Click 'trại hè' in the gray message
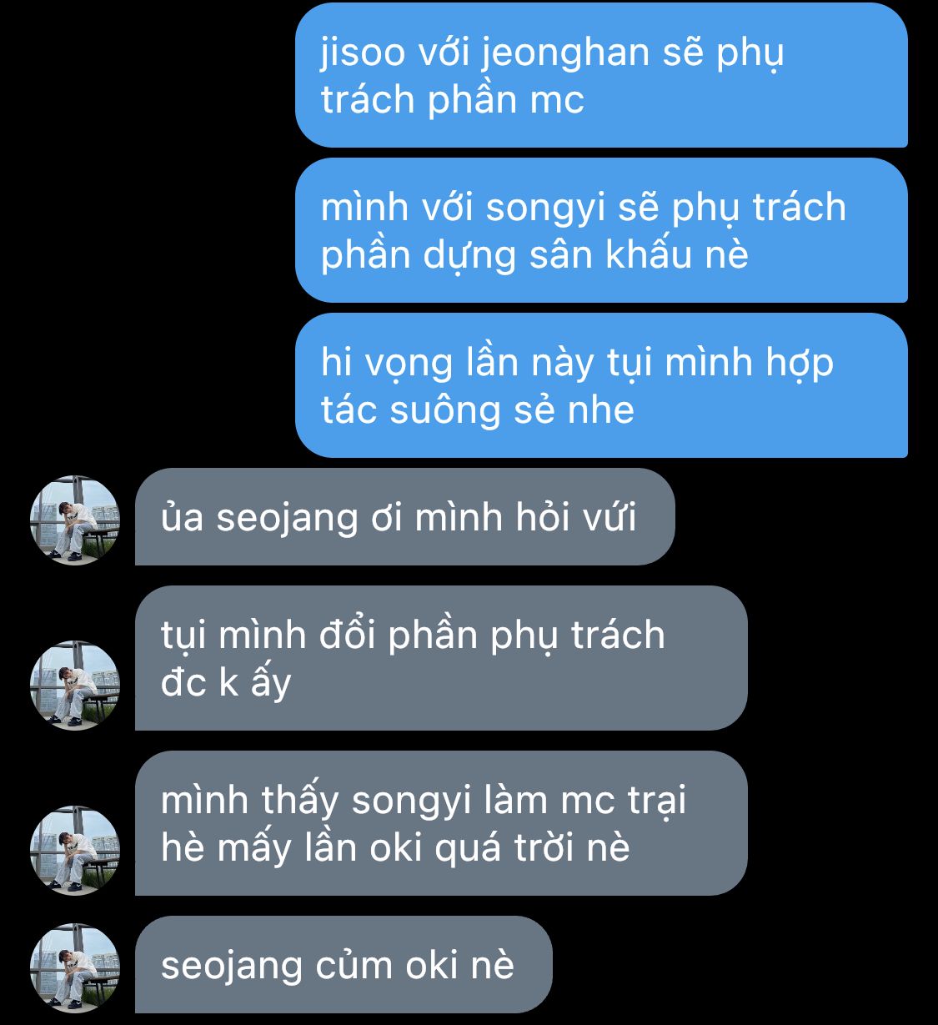938x1025 pixels. point(422,824)
